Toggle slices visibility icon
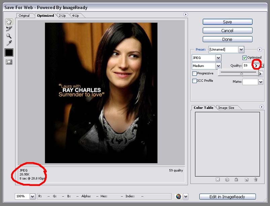Screen dimensions: 270x206 tap(9, 62)
